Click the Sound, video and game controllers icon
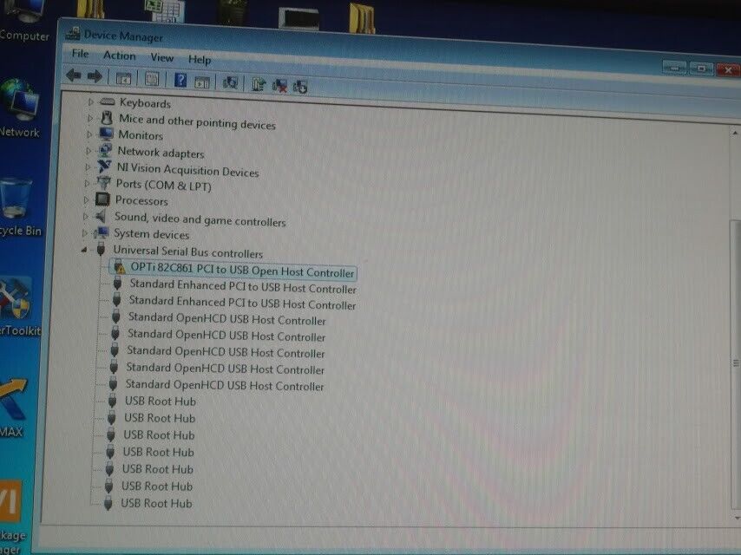The height and width of the screenshot is (555, 741). click(102, 216)
